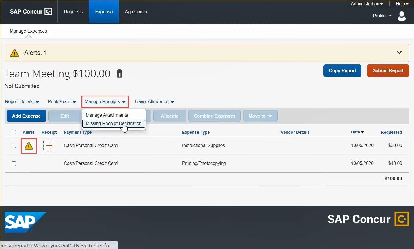This screenshot has height=249, width=414.
Task: Open the Travel Allowance dropdown
Action: (154, 102)
